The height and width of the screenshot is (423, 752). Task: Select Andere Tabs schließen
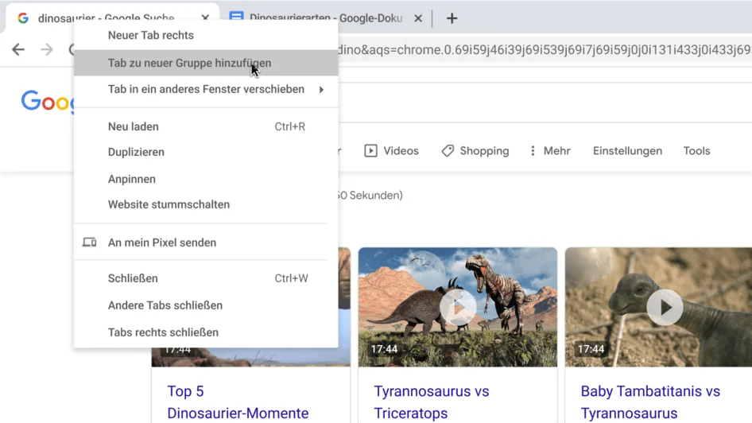click(206, 305)
